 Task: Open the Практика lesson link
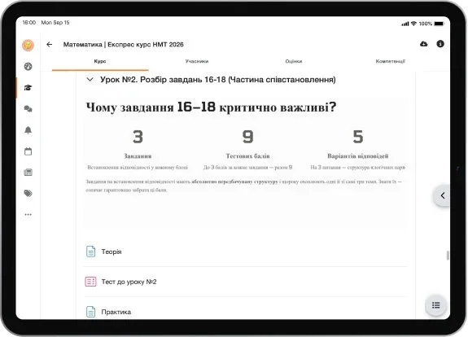[x=116, y=312]
